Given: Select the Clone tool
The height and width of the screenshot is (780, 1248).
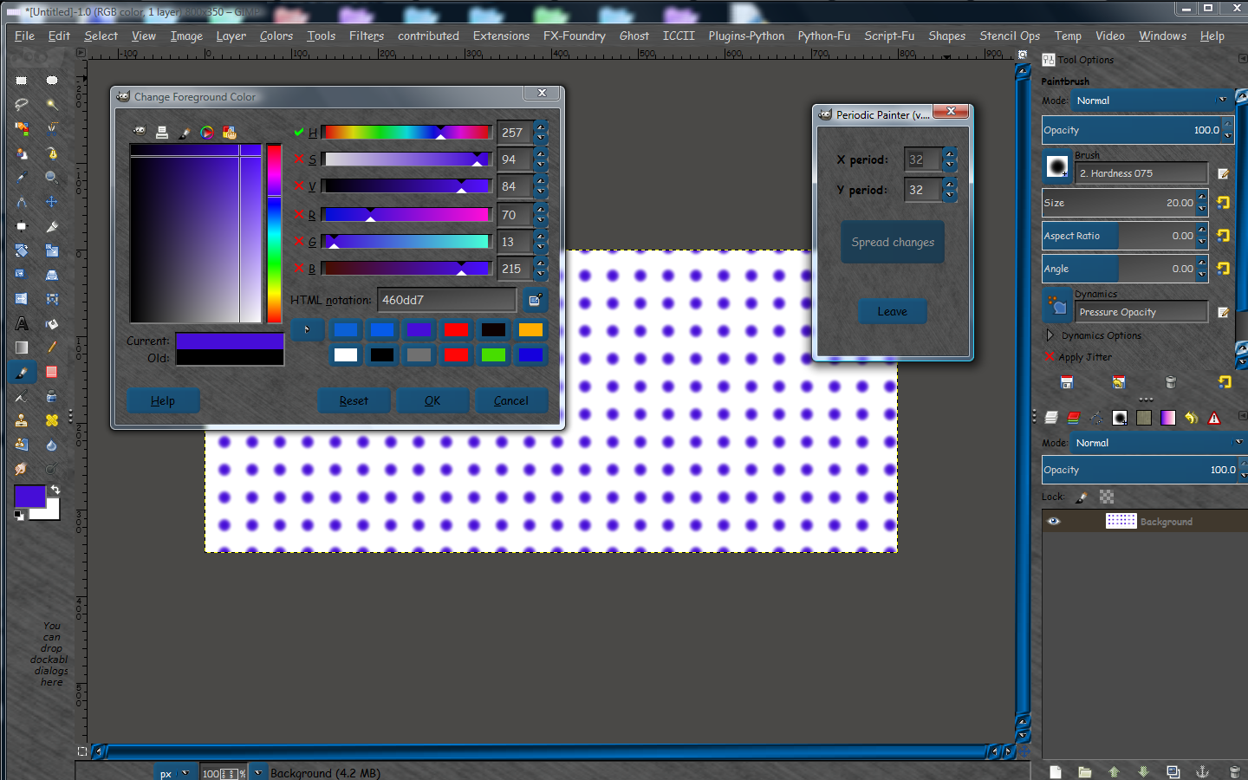Looking at the screenshot, I should point(21,419).
